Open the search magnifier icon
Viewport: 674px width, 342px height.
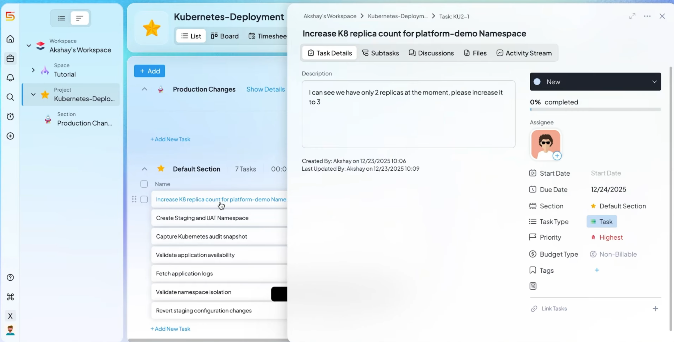tap(10, 97)
